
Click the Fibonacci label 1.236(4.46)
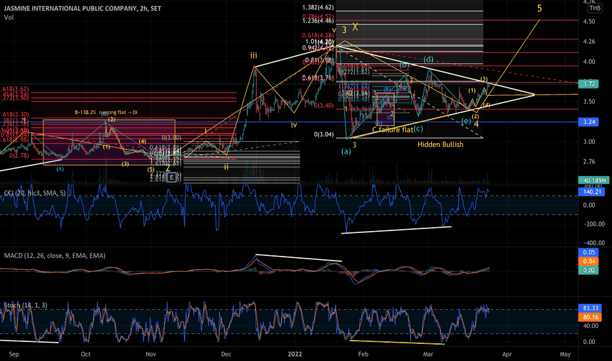[318, 21]
